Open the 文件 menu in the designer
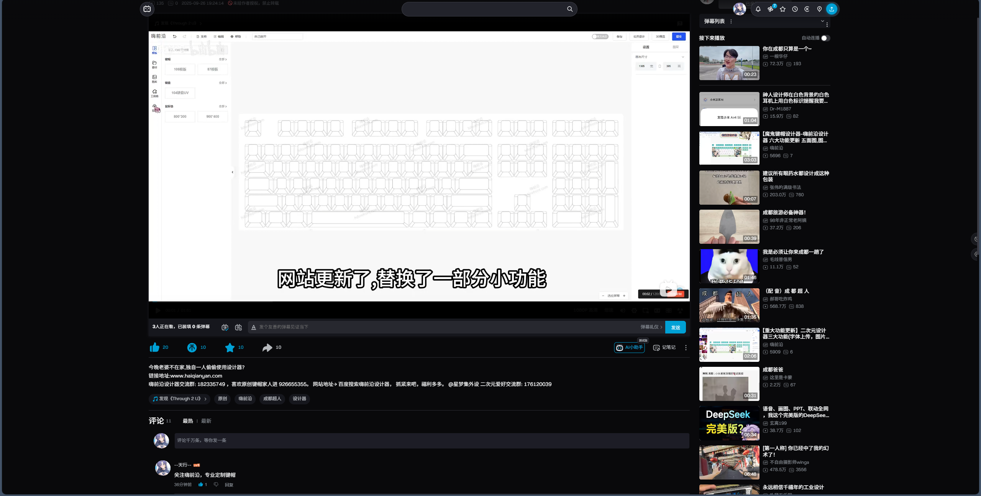The image size is (981, 496). point(202,36)
